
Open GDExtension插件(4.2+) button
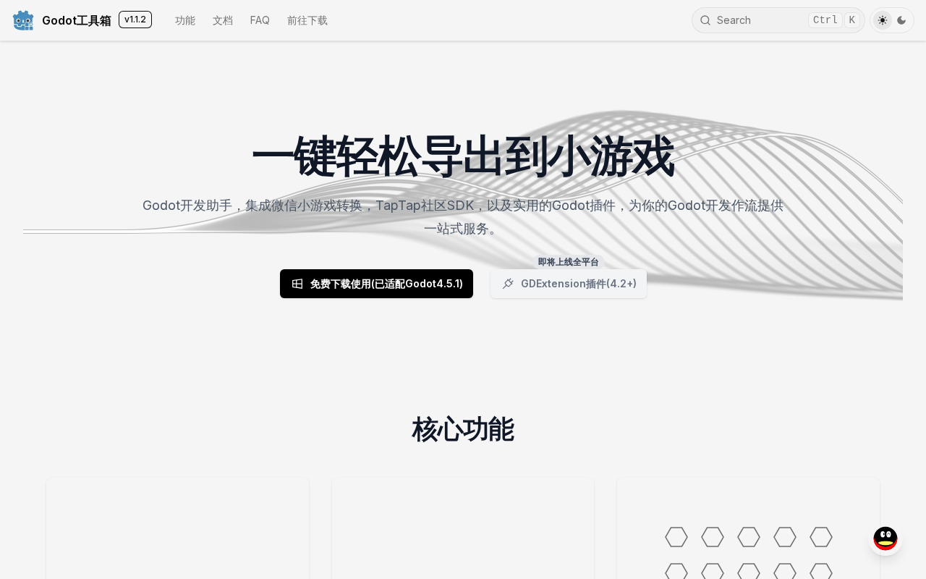tap(569, 284)
